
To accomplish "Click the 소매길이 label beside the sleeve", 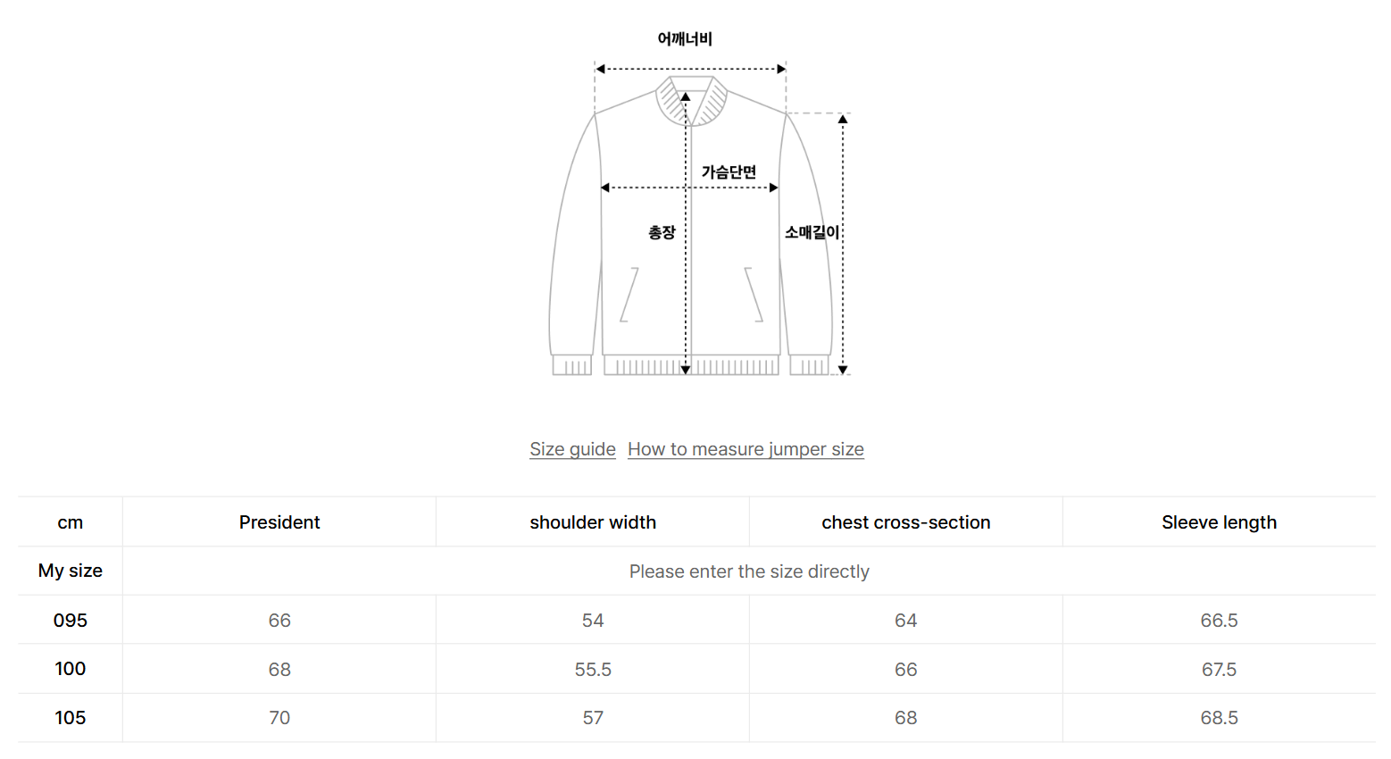I will click(812, 232).
